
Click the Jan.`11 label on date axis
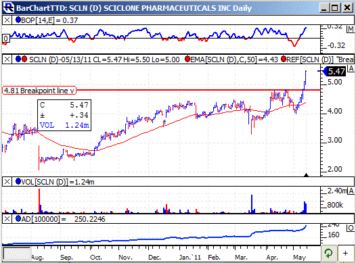190,258
